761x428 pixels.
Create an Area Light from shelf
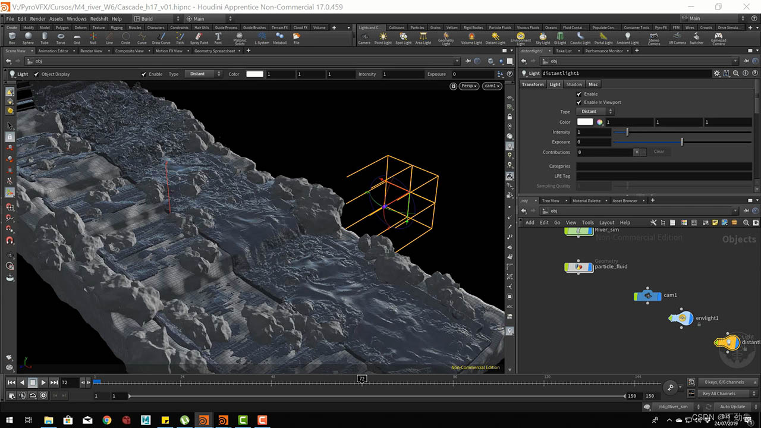(423, 39)
